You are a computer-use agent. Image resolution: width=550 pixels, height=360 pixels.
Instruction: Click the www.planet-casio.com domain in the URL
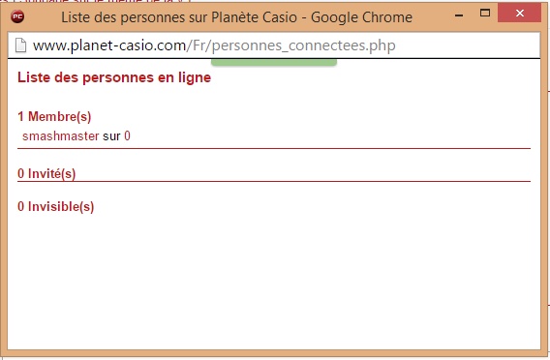coord(109,45)
